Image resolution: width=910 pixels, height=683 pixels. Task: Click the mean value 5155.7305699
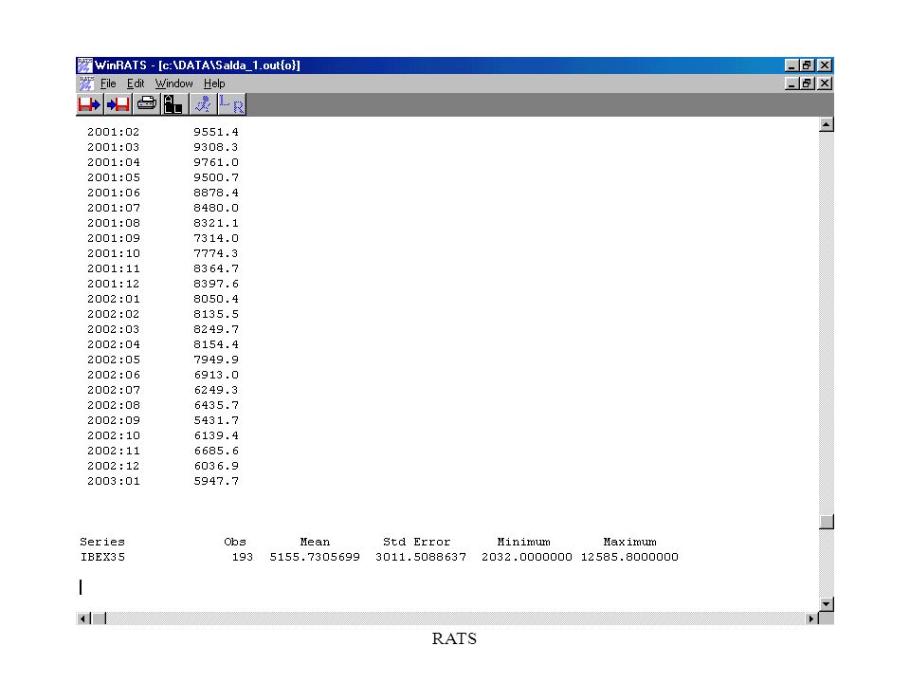click(315, 557)
